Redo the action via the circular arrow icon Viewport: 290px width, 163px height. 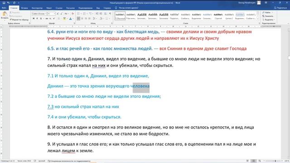click(14, 3)
